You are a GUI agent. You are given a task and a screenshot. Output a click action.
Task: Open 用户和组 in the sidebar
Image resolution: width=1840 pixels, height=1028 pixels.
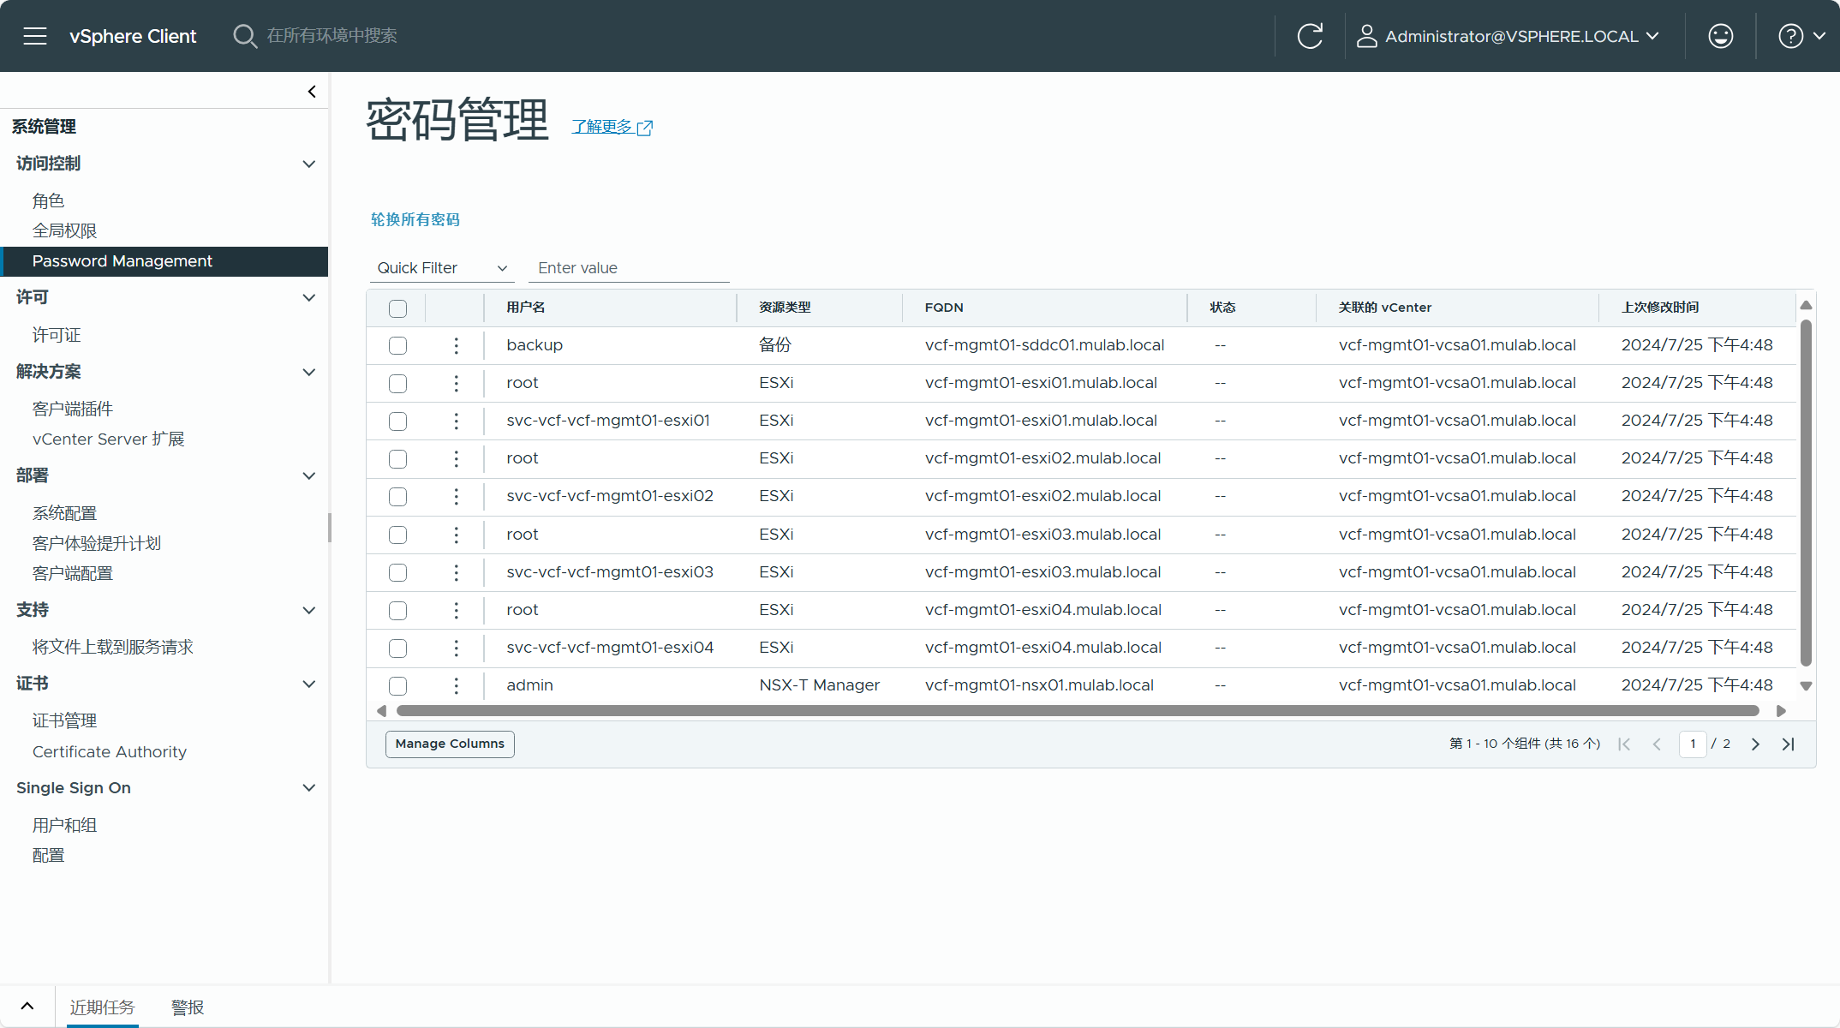pyautogui.click(x=64, y=825)
